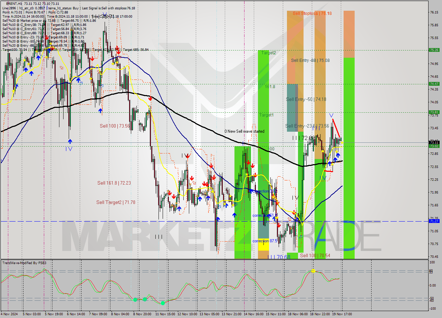Click the blue 71.27 price tag
Viewport: 442px width, 318px height.
434,221
